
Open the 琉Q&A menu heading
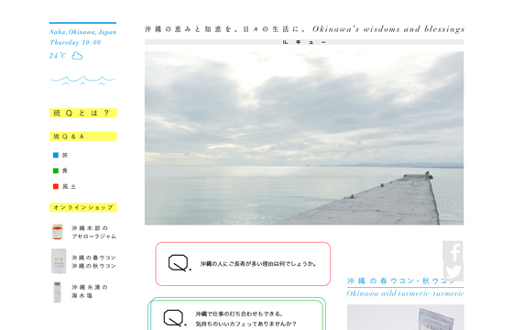(83, 137)
